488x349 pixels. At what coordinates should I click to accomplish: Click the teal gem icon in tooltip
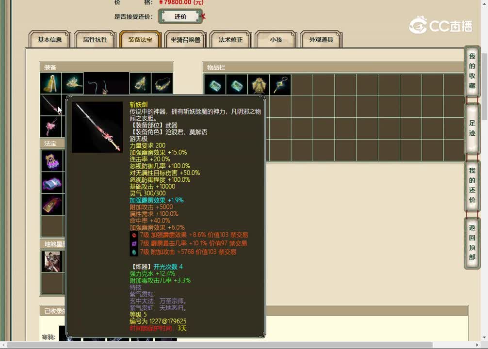[x=134, y=252]
